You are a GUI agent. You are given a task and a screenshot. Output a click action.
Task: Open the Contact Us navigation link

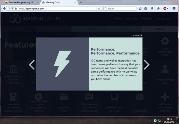[x=162, y=18]
